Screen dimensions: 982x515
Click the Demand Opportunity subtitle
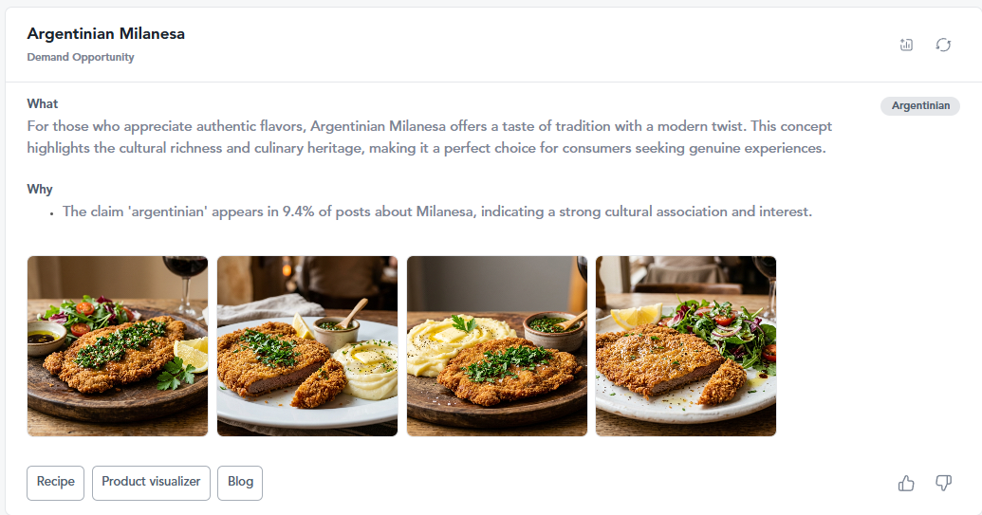(x=80, y=57)
